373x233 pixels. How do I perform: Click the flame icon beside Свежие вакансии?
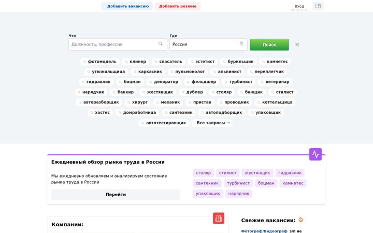(x=301, y=220)
